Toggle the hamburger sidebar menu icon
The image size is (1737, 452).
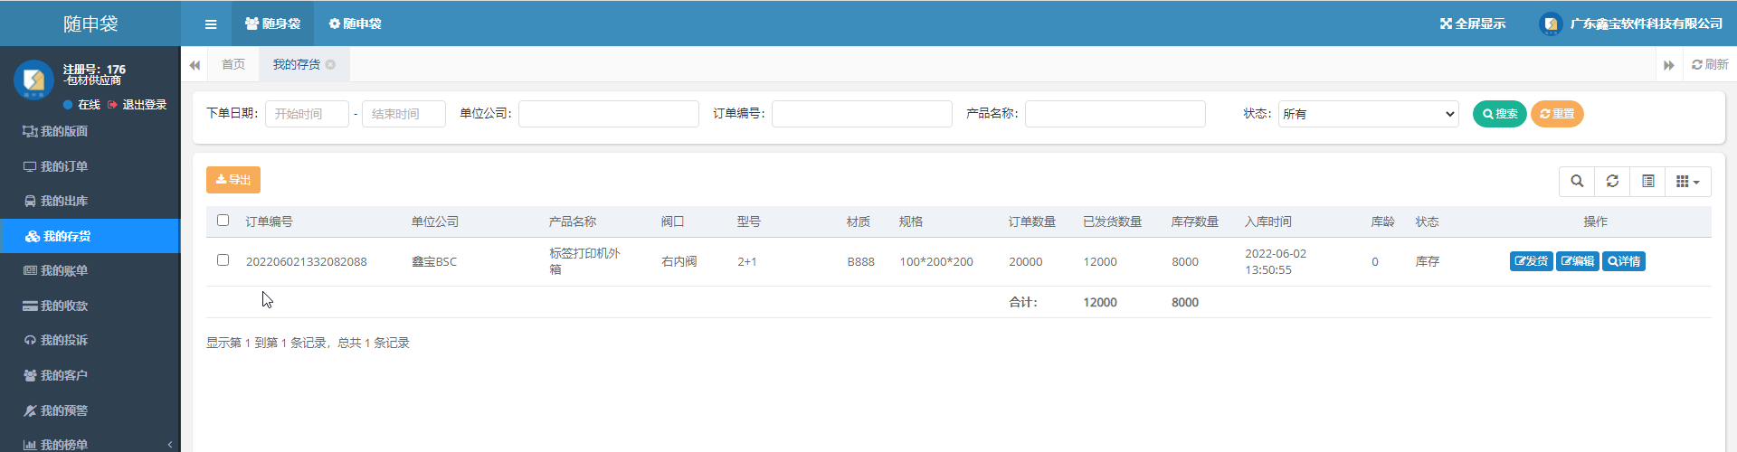pyautogui.click(x=211, y=24)
